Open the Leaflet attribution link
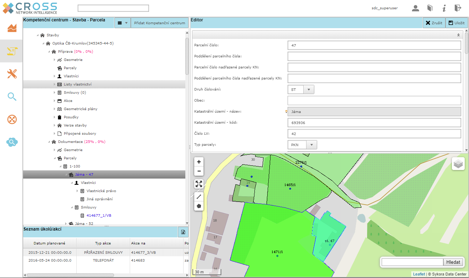469x278 pixels. click(419, 274)
